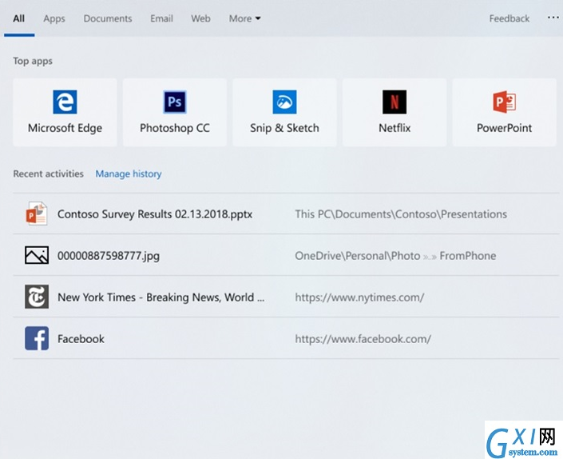Image resolution: width=563 pixels, height=459 pixels.
Task: Click the https://www.facebook.com/ URL
Action: click(363, 339)
